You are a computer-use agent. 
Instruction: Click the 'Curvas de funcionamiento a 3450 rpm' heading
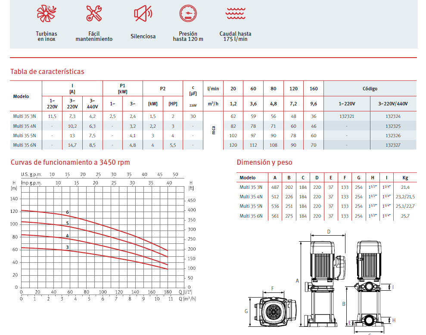tap(70, 162)
